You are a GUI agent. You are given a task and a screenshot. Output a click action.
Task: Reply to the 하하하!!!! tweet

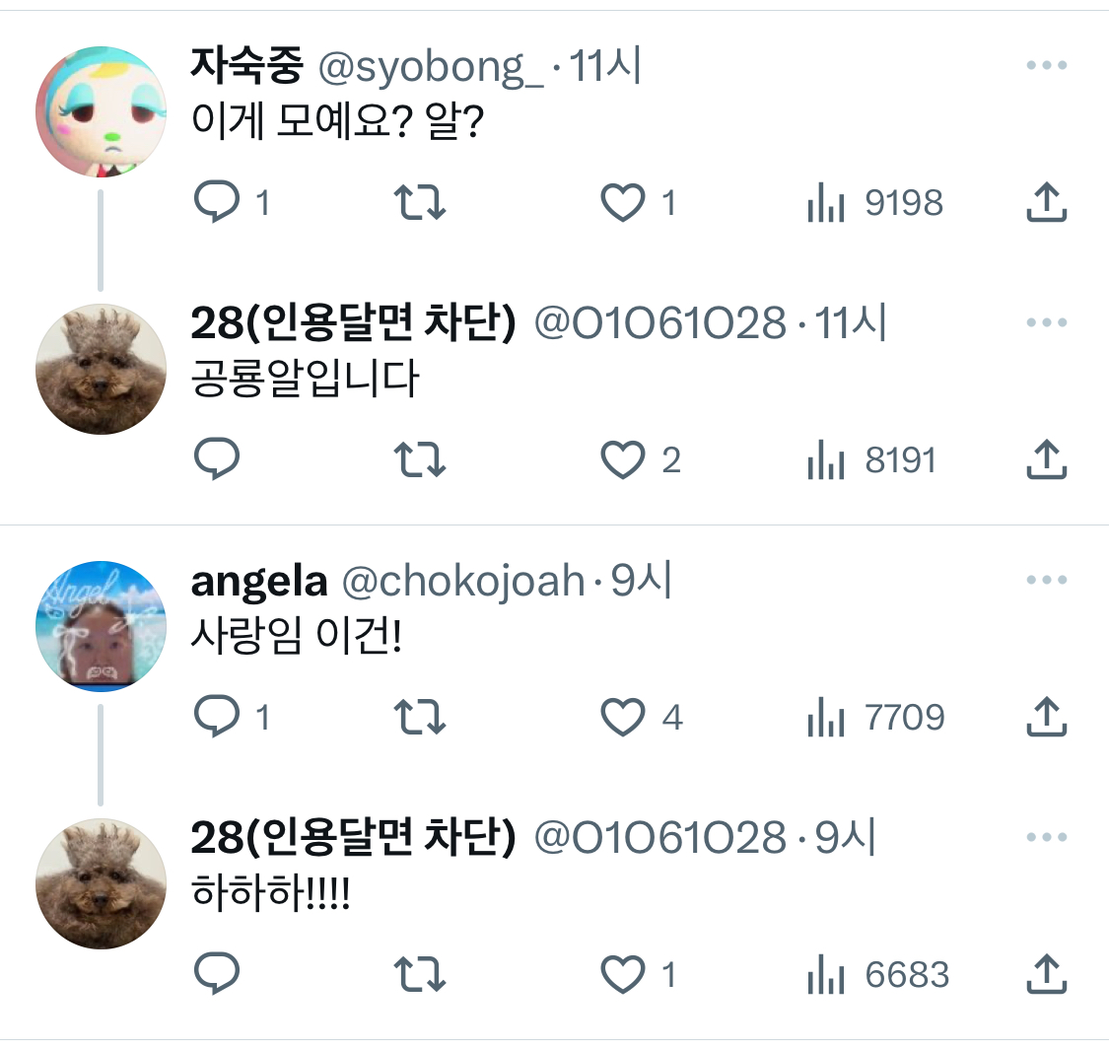point(217,973)
